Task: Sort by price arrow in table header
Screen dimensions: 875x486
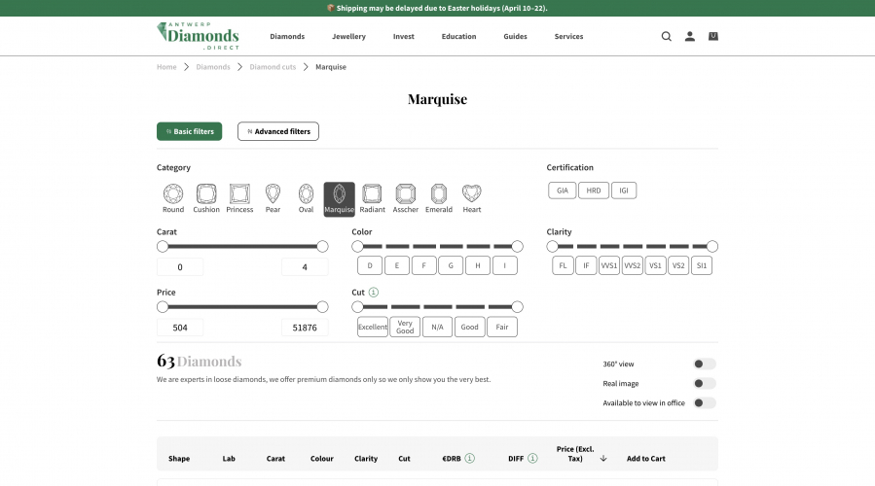Action: [603, 458]
